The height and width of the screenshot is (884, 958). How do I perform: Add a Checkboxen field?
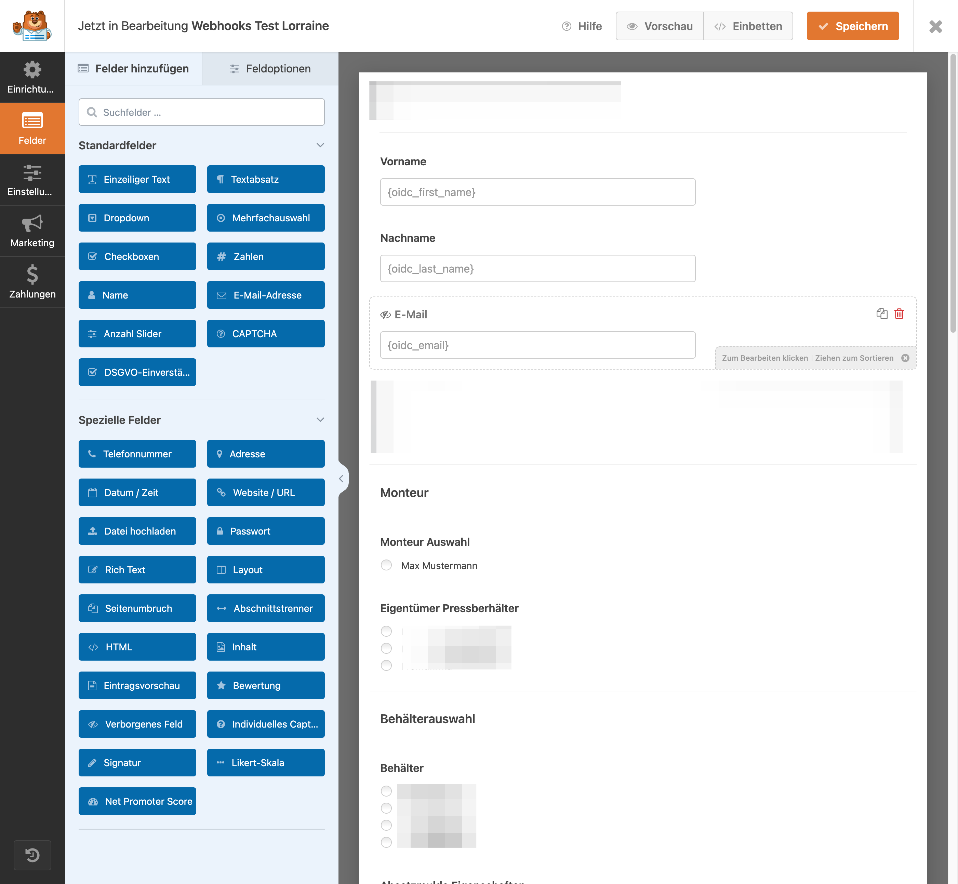(137, 257)
